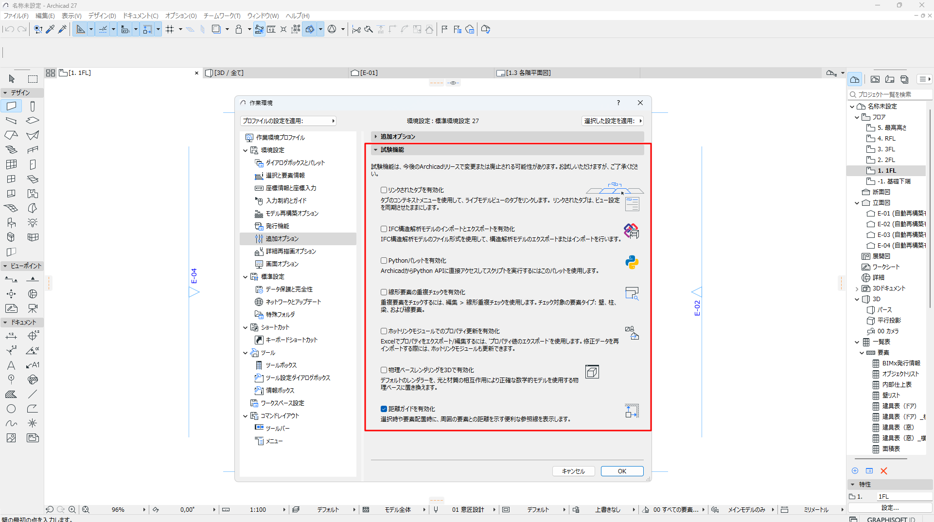Tick ホットリンクモジュールでのプロパティ更新を有効化
934x522 pixels.
[384, 331]
